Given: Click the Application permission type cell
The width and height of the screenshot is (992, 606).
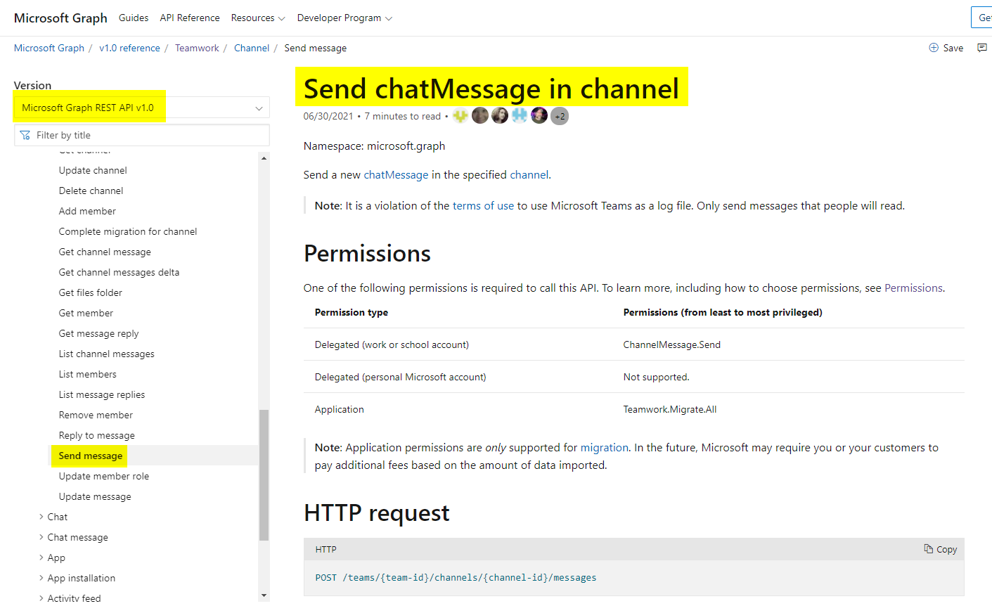Looking at the screenshot, I should [339, 409].
